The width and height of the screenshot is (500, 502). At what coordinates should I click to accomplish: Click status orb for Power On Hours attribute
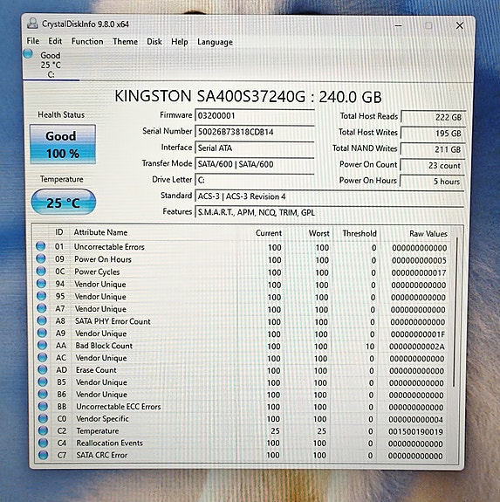pyautogui.click(x=41, y=258)
